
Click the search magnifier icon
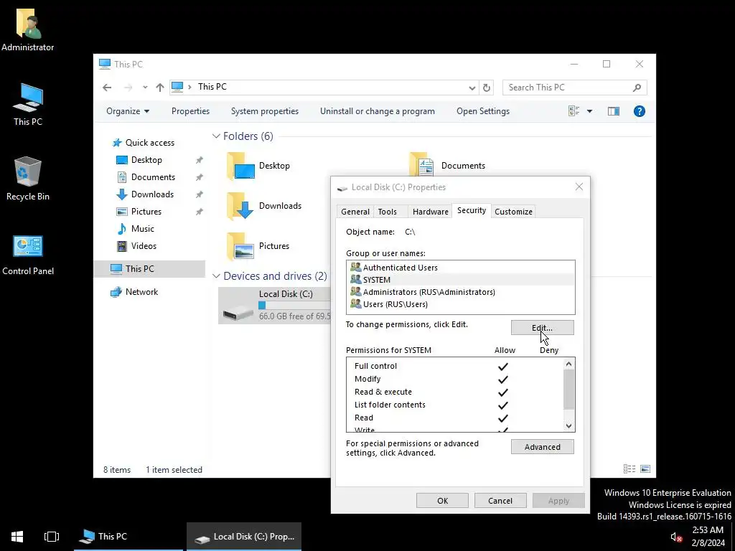[x=637, y=88]
